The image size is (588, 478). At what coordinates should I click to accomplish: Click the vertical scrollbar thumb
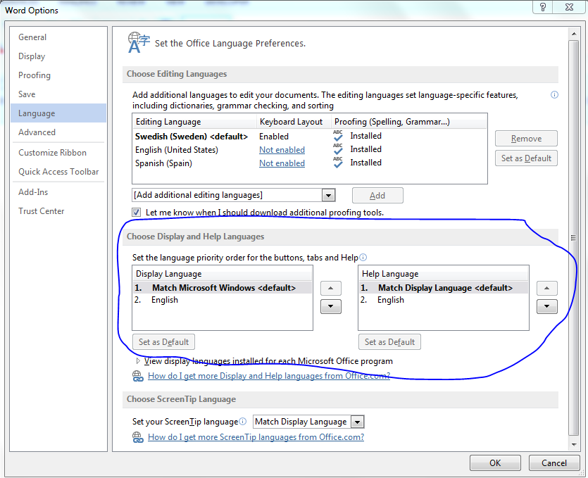574,238
